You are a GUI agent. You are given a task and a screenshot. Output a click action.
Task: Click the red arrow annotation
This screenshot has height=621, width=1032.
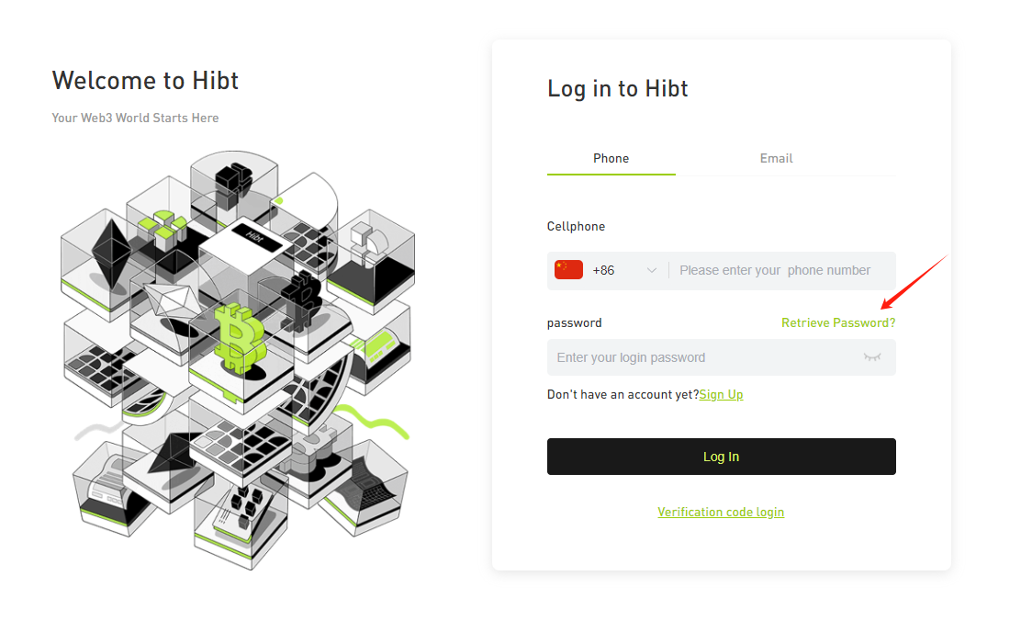(x=914, y=281)
